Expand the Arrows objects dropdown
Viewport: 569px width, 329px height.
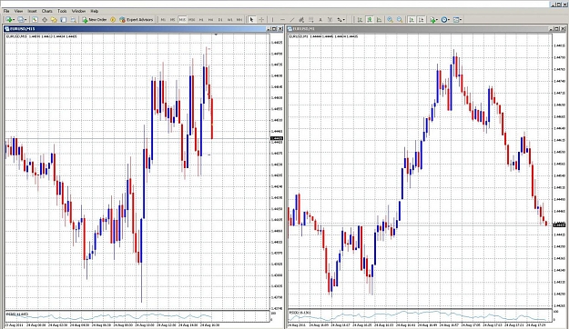click(343, 20)
